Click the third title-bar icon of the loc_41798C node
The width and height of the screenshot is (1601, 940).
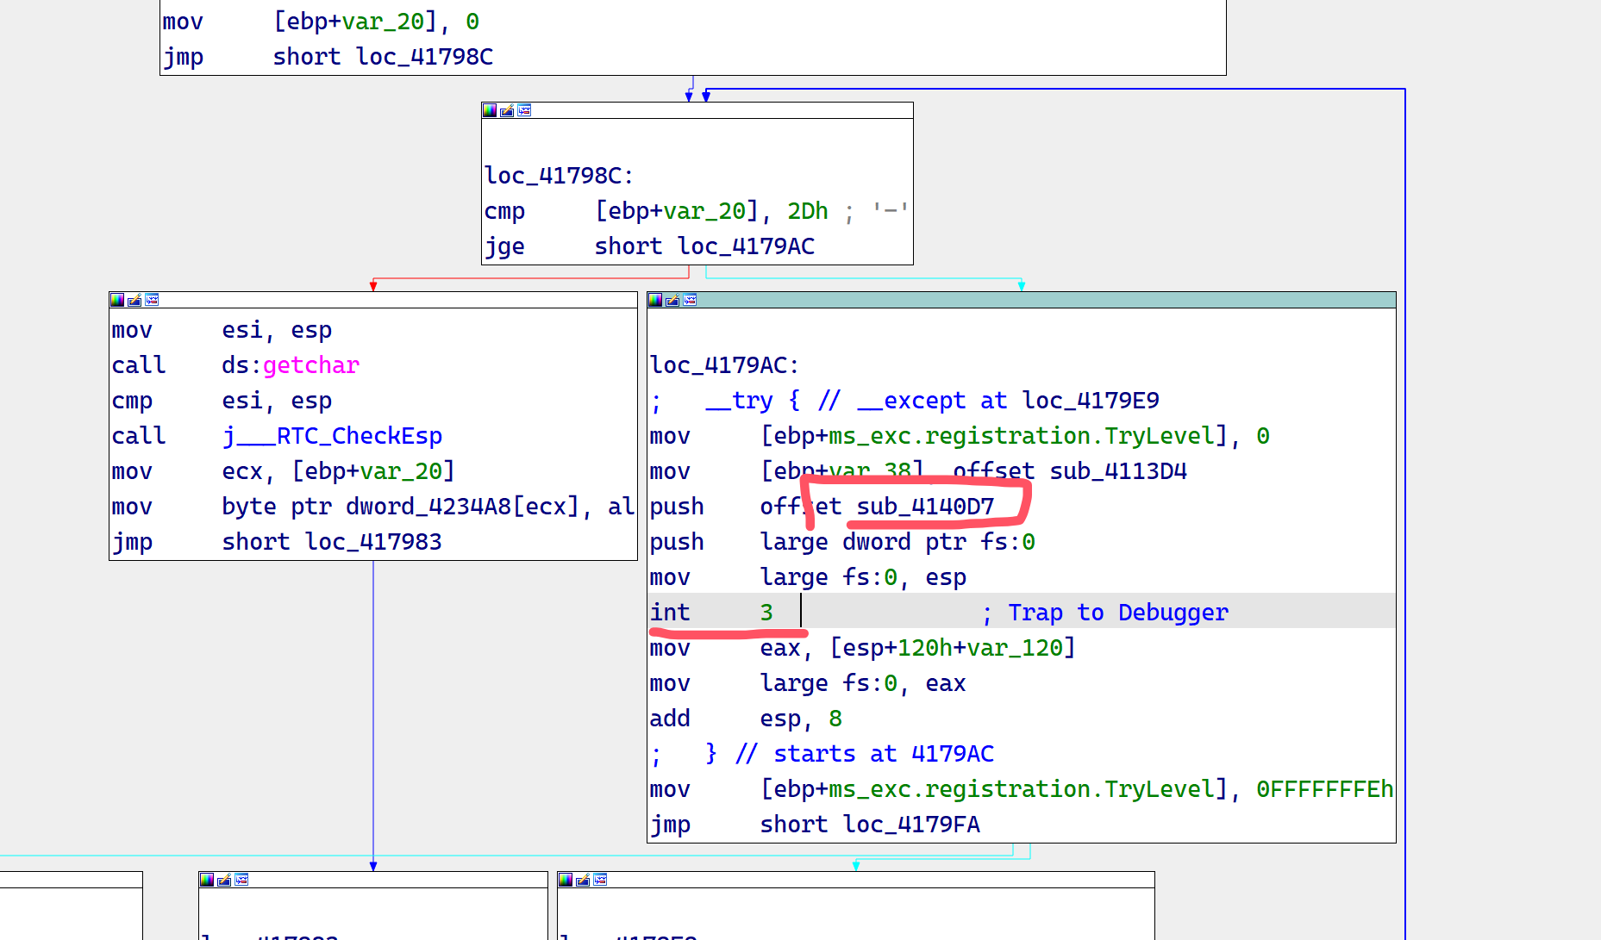click(x=524, y=110)
